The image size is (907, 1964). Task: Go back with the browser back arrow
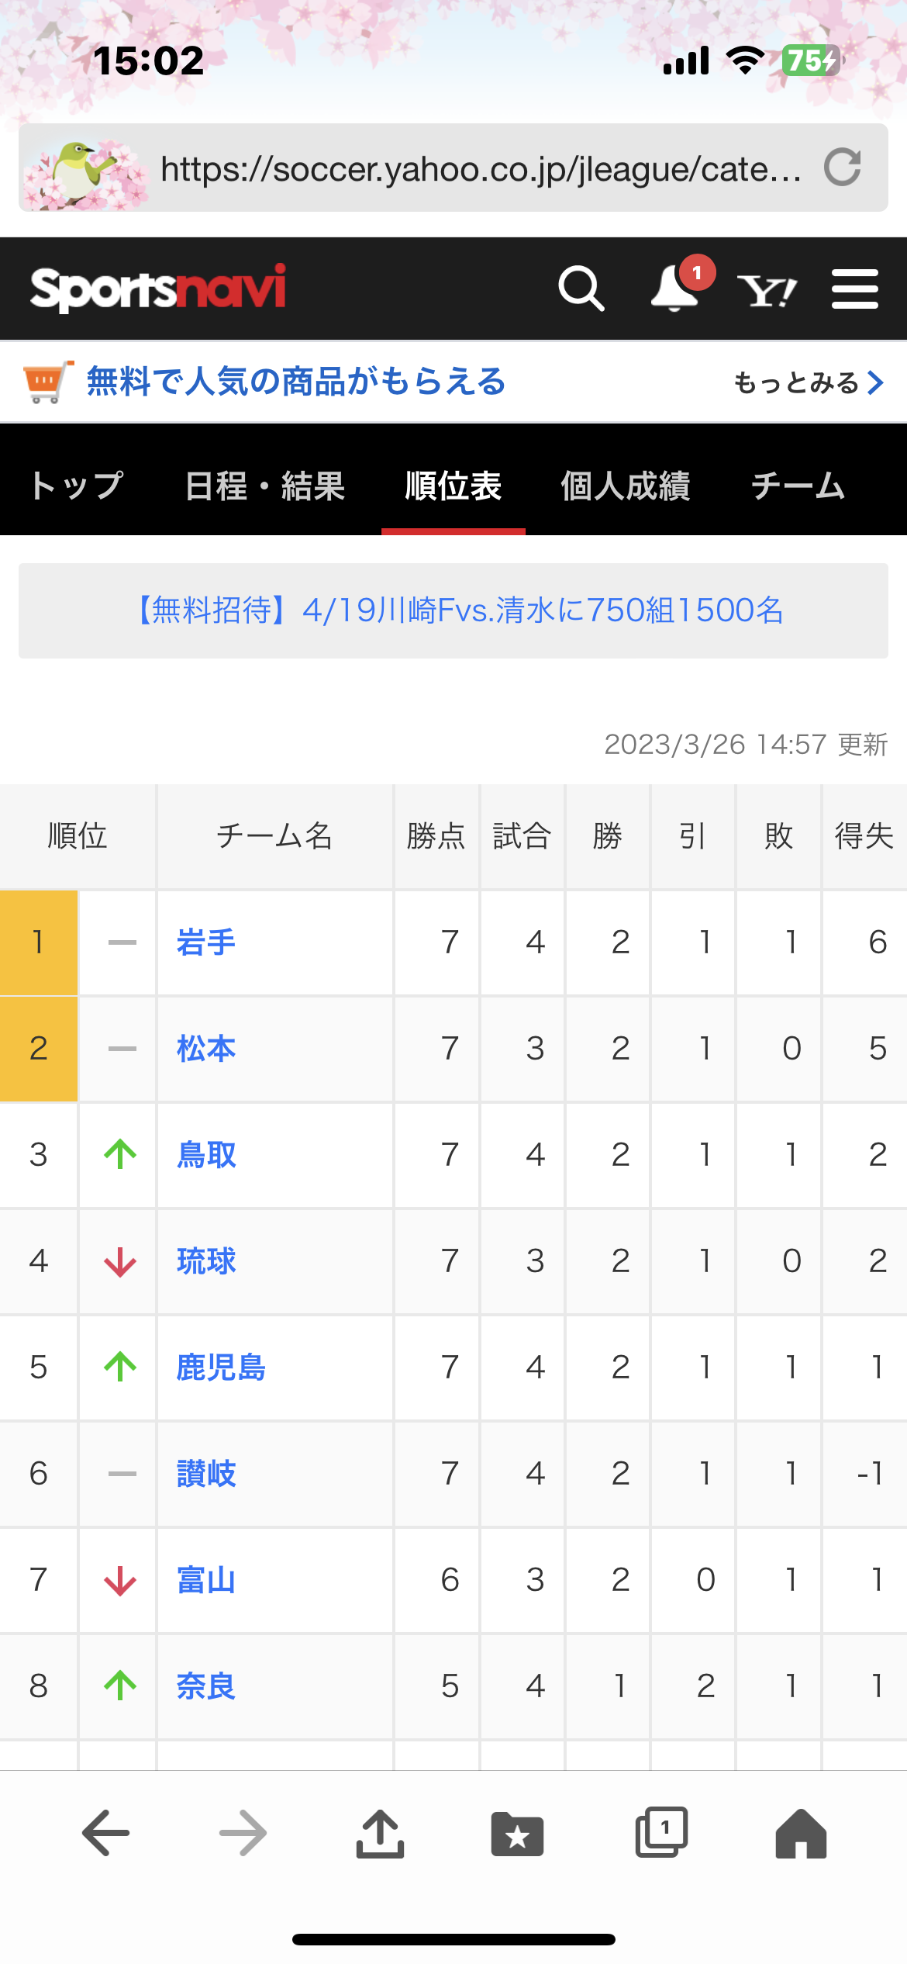coord(105,1833)
